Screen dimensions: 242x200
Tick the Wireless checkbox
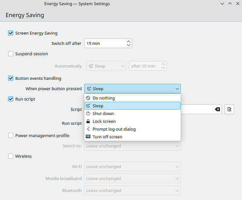(11, 156)
